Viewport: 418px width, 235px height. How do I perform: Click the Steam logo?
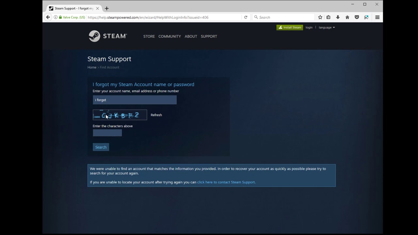108,36
